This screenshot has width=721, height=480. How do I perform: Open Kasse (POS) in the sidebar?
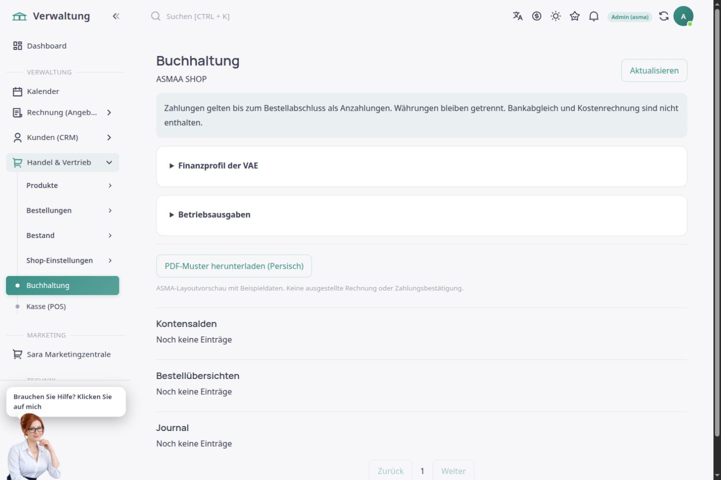tap(63, 307)
